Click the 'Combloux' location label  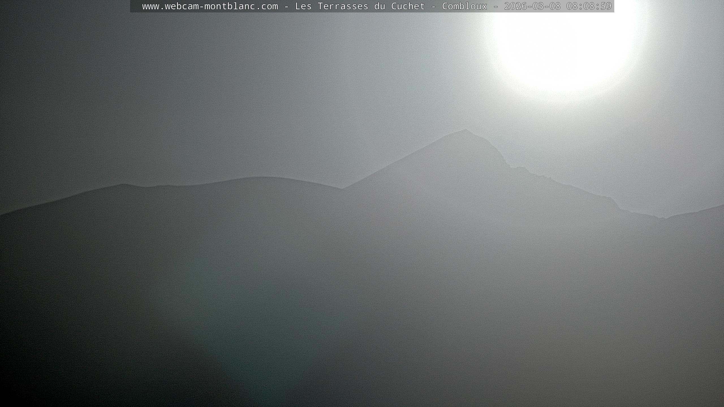[464, 6]
